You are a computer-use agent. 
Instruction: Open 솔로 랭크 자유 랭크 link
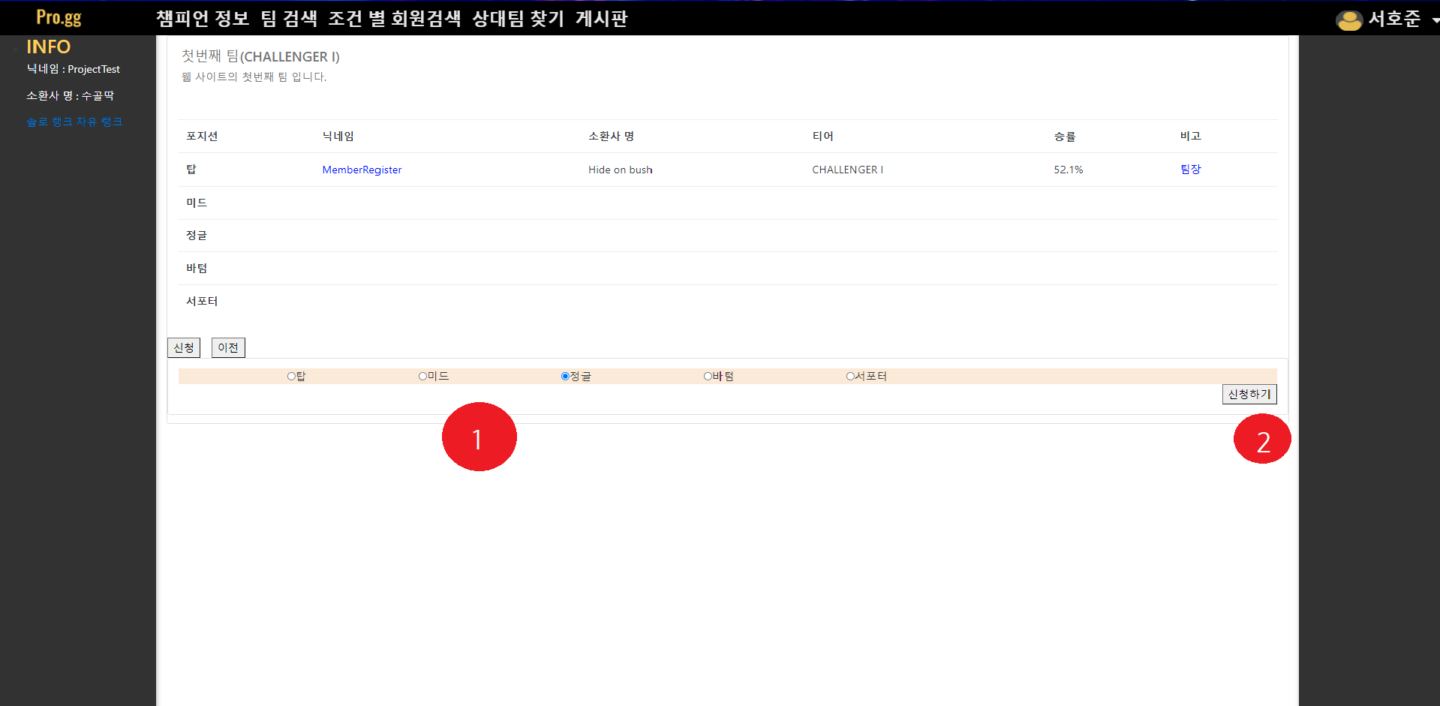point(74,122)
